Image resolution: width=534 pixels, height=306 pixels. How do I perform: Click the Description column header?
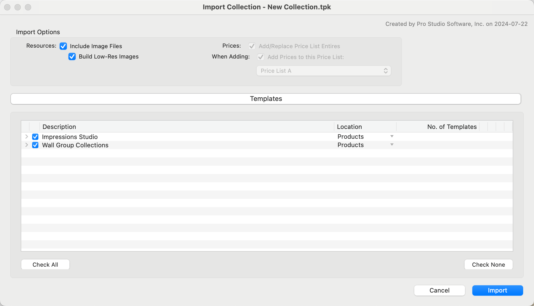click(x=59, y=127)
